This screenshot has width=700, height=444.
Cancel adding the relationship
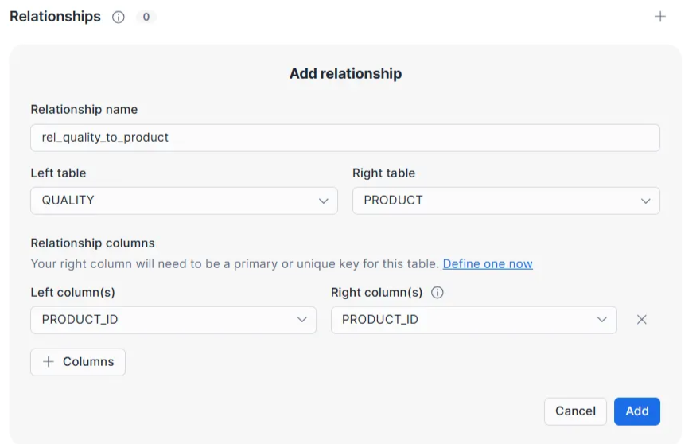575,411
